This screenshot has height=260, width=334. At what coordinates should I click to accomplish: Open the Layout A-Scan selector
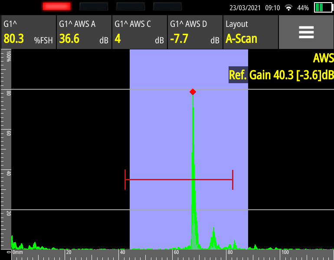click(x=250, y=32)
